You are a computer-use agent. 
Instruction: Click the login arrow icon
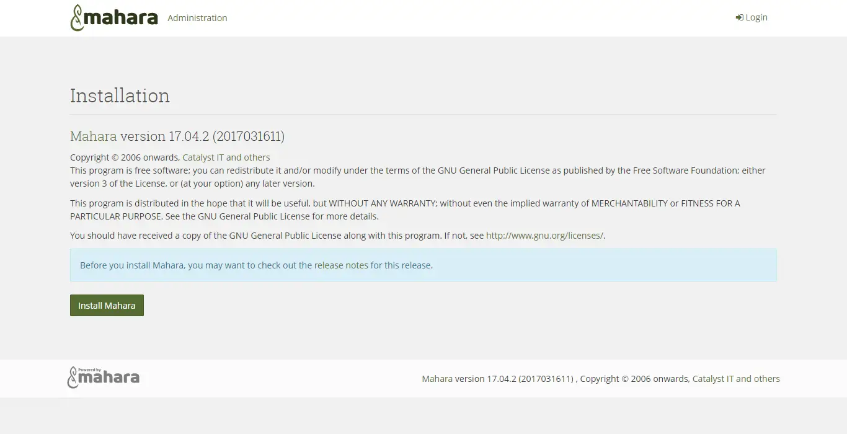click(739, 17)
